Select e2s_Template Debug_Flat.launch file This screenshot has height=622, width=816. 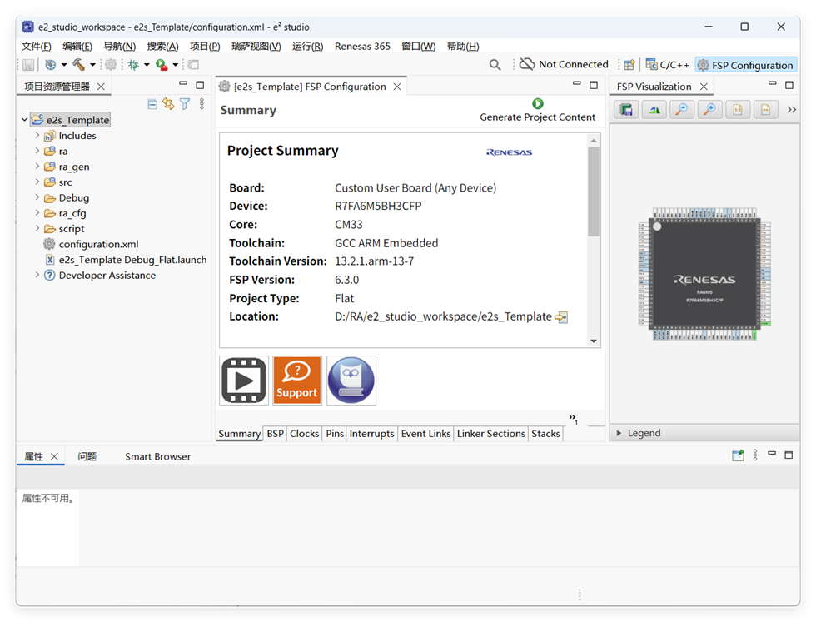132,260
